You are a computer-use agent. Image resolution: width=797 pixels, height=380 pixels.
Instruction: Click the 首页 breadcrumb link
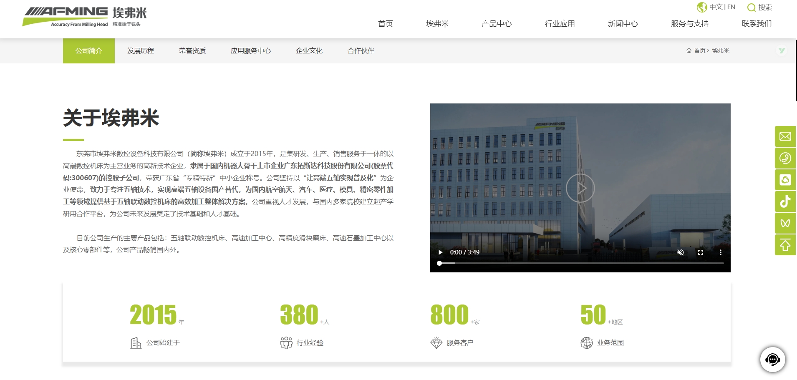point(699,50)
